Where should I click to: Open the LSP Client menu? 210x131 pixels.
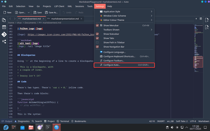[59, 6]
